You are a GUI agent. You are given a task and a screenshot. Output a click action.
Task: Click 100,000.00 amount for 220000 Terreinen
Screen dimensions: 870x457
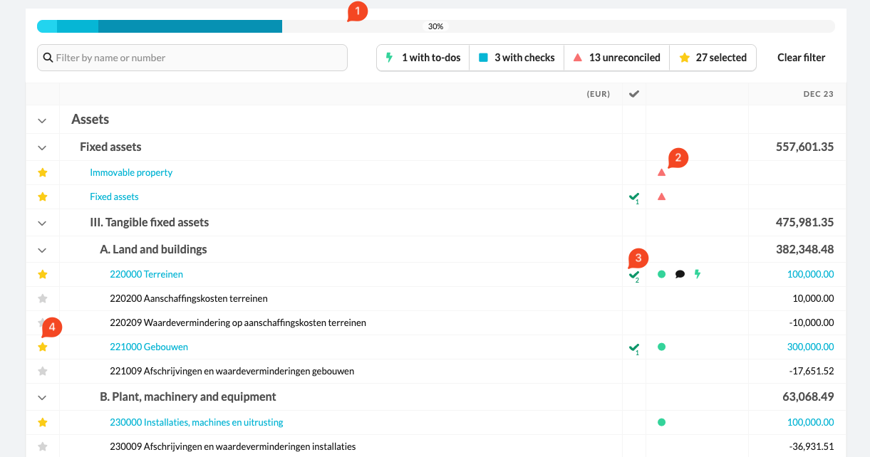(810, 274)
